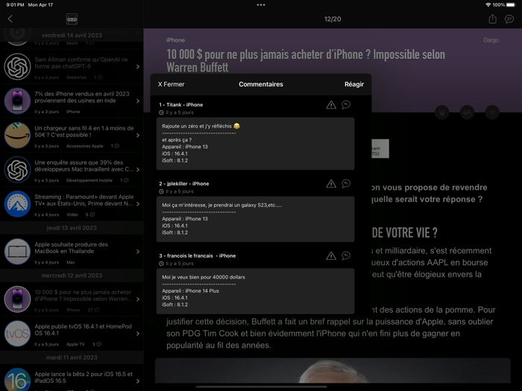Open Sam Altman ChatGPT-5 article thumbnail
Viewport: 522px width, 391px height.
click(17, 66)
